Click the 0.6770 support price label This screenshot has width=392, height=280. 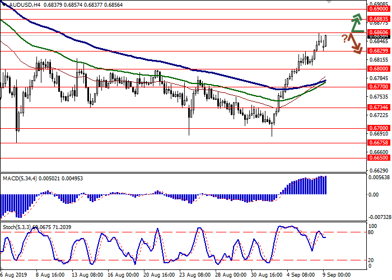[x=378, y=87]
